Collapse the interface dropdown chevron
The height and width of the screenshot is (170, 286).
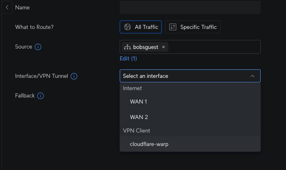[x=252, y=76]
